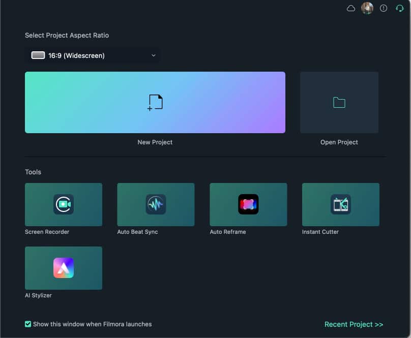Open the AI Stylizer tool icon
The width and height of the screenshot is (411, 338).
point(64,268)
